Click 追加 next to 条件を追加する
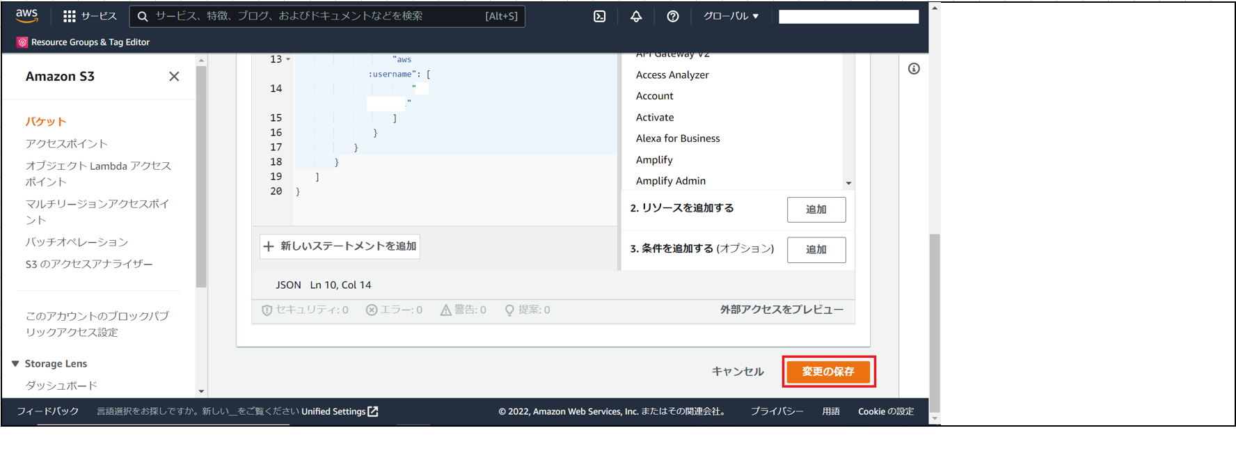The image size is (1236, 451). click(x=816, y=250)
